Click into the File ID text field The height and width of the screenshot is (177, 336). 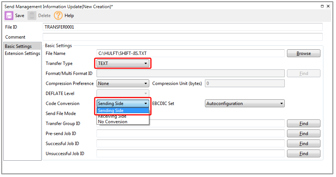(183, 27)
